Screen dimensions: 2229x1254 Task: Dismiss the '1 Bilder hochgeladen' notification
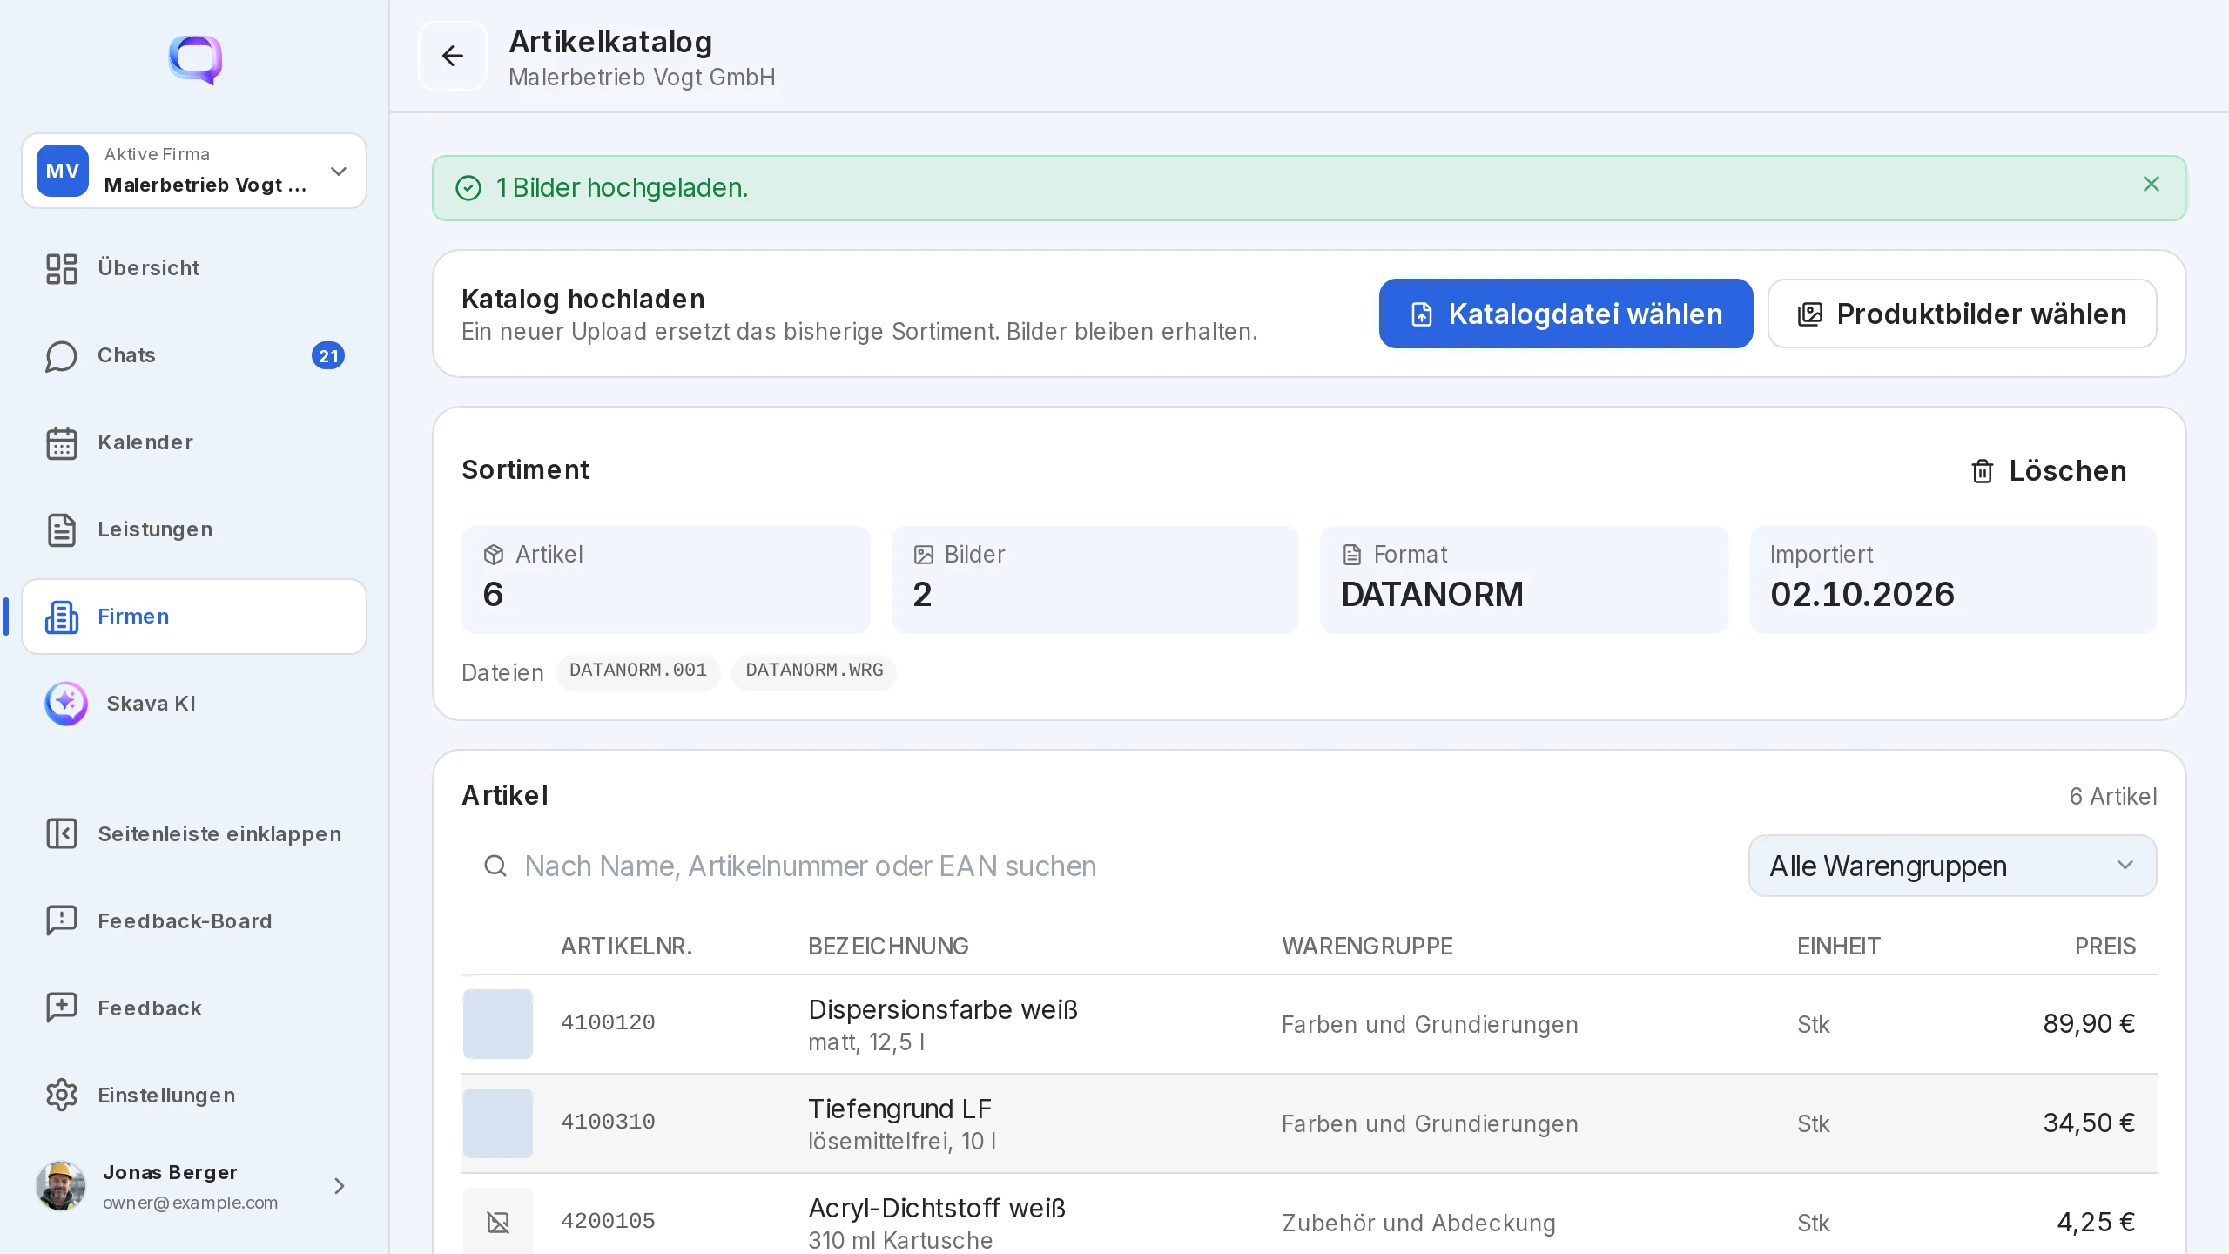coord(2151,184)
